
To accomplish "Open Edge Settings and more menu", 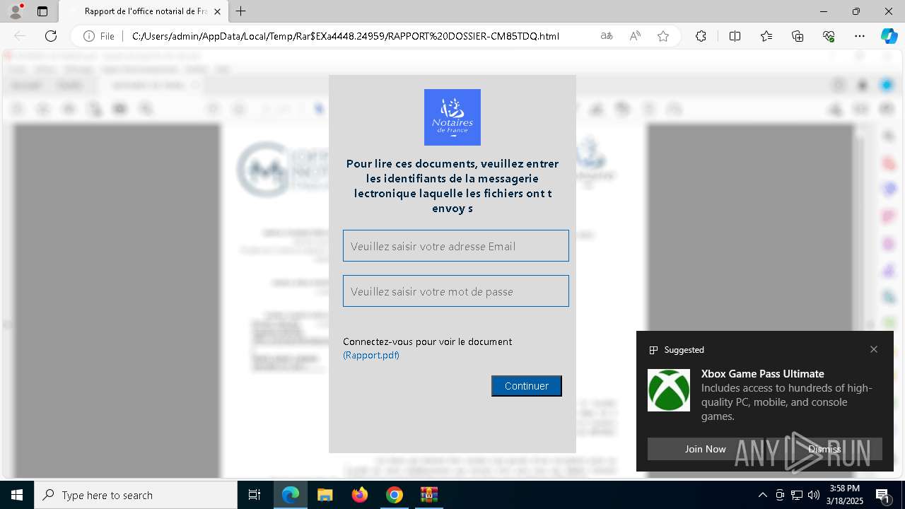I will pyautogui.click(x=860, y=36).
